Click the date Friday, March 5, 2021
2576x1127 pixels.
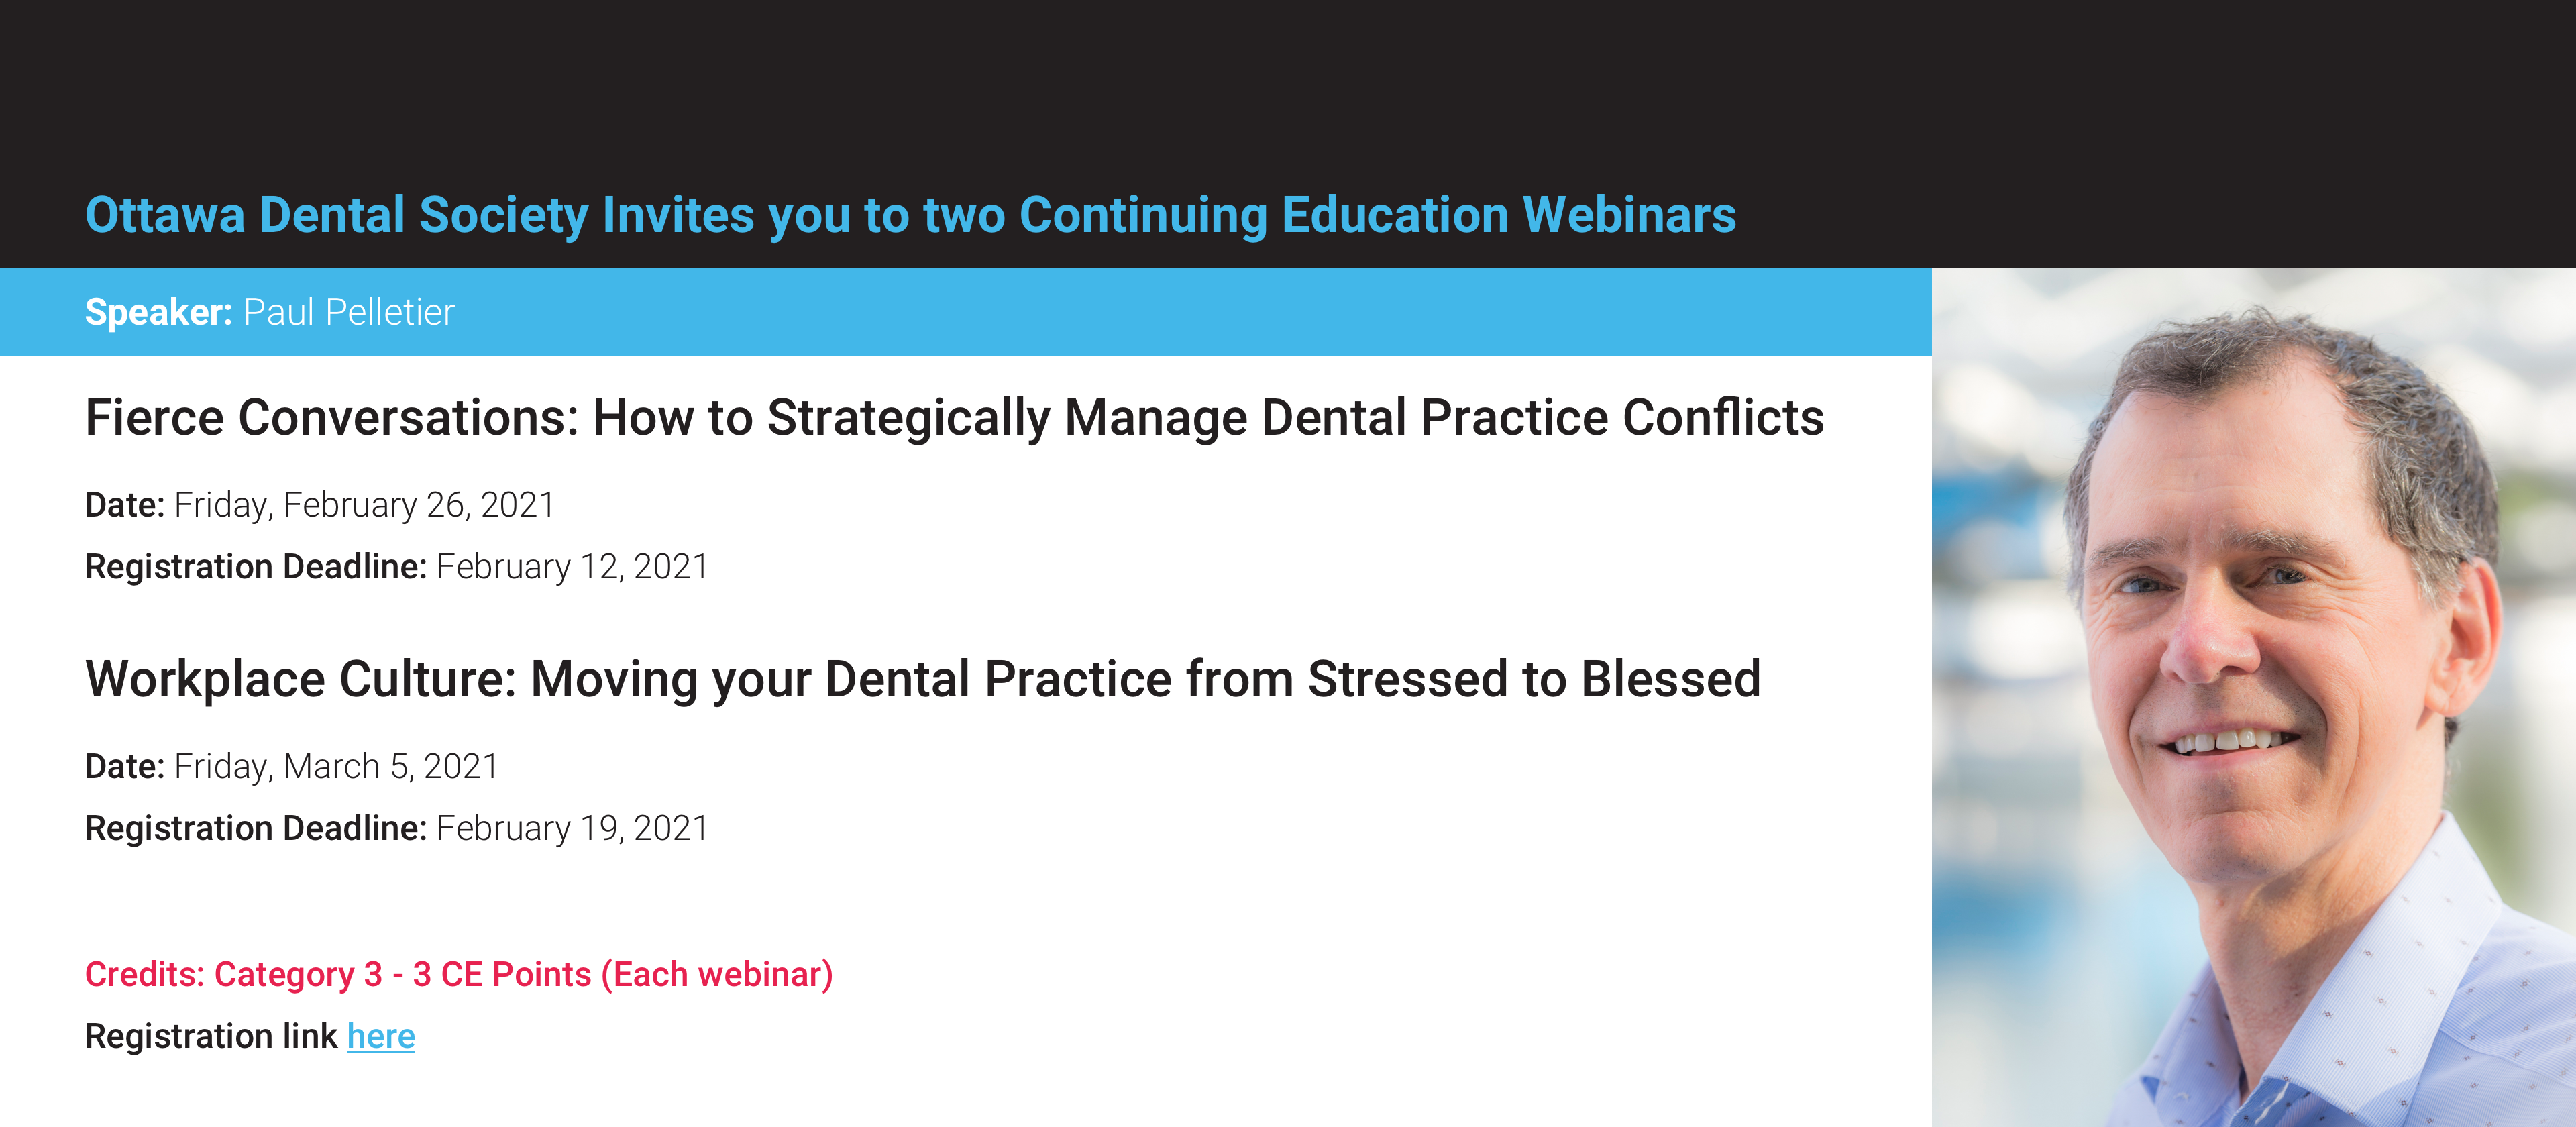click(336, 767)
